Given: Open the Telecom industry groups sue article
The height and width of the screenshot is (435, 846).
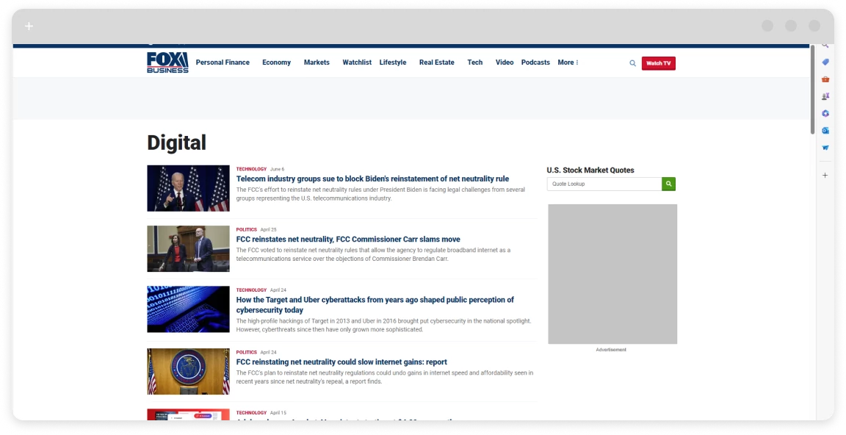Looking at the screenshot, I should (372, 179).
